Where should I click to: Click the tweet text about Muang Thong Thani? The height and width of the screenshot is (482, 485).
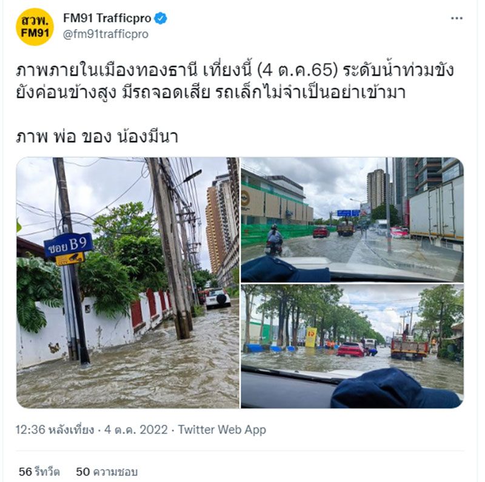coord(235,81)
